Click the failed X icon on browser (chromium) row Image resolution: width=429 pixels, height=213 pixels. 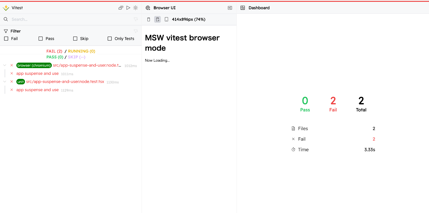click(12, 65)
